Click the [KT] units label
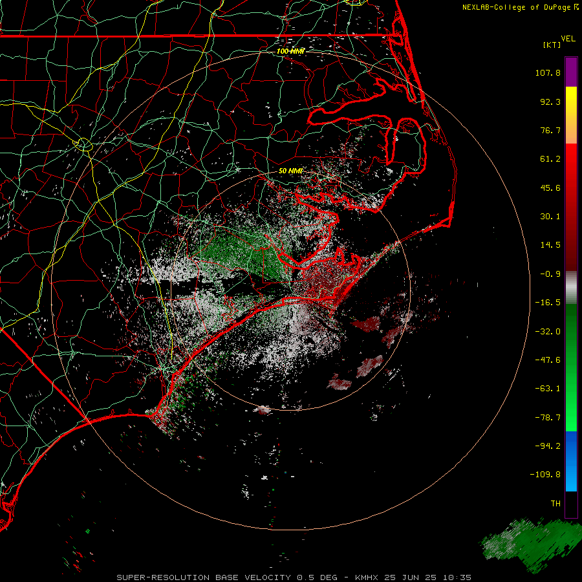The image size is (582, 582). point(552,45)
